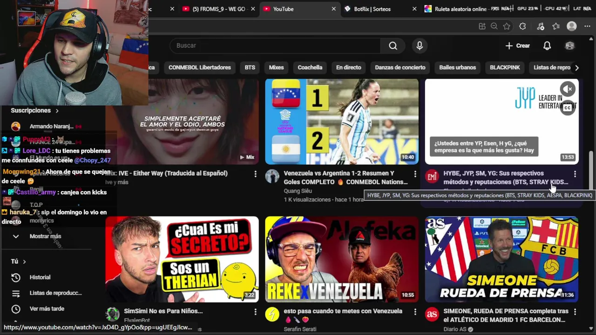Click the Crear button

(518, 46)
